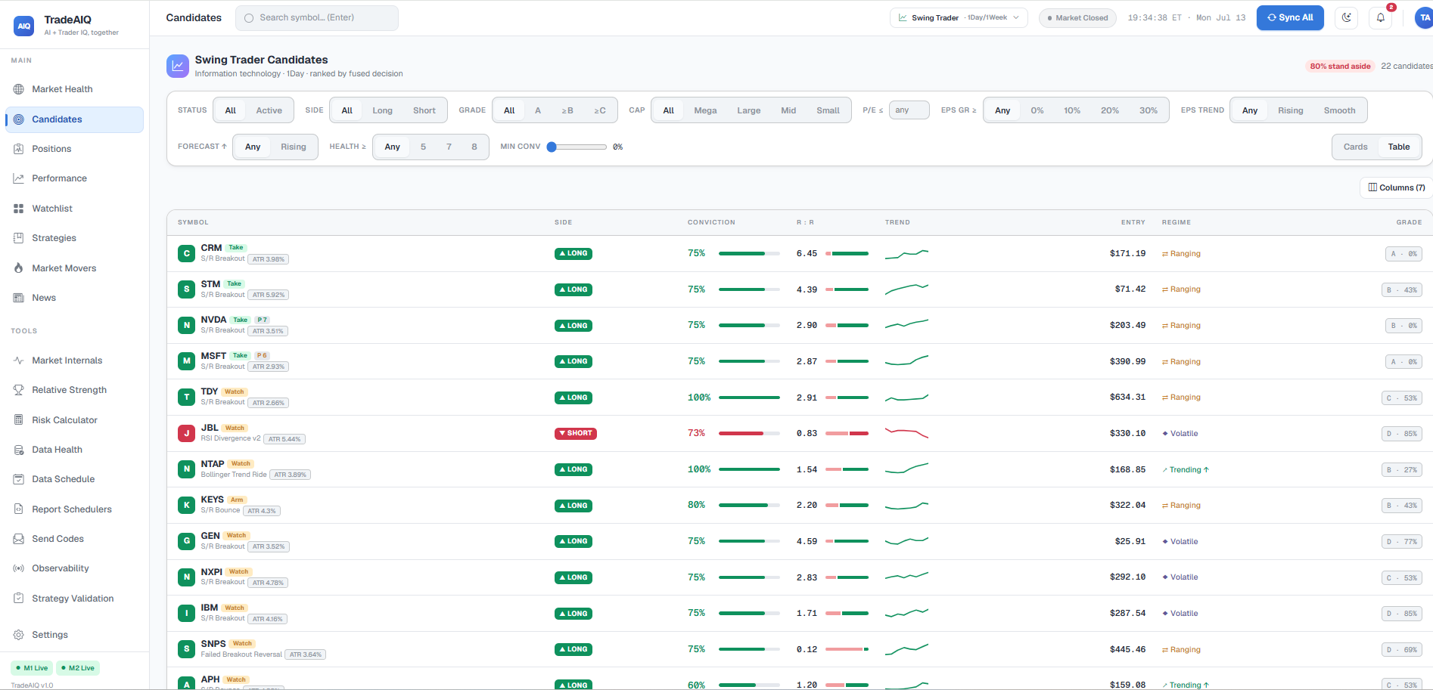The width and height of the screenshot is (1433, 690).
Task: Select Short side filter
Action: [x=424, y=110]
